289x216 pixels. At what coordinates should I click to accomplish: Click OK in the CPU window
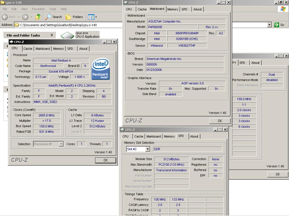106,160
